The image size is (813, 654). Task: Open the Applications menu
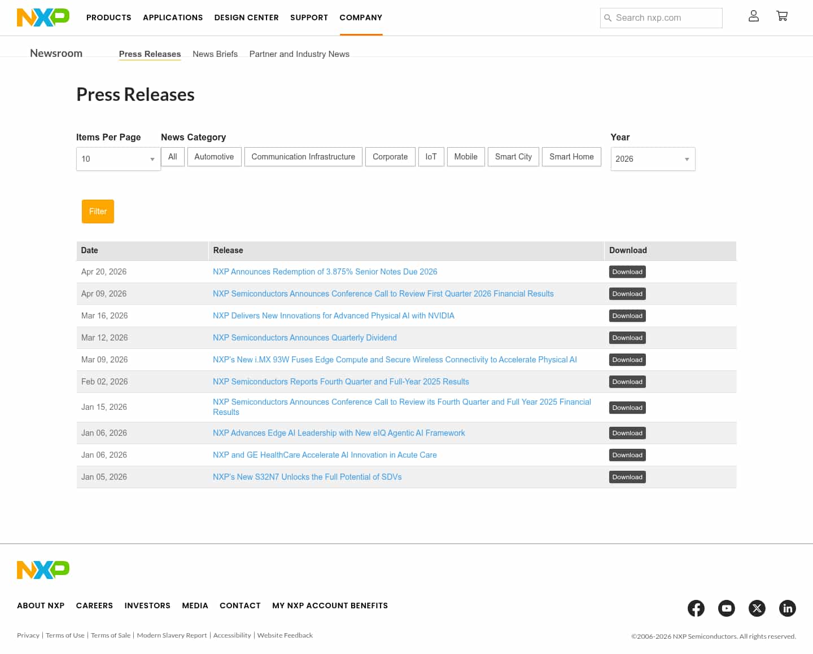pyautogui.click(x=173, y=17)
